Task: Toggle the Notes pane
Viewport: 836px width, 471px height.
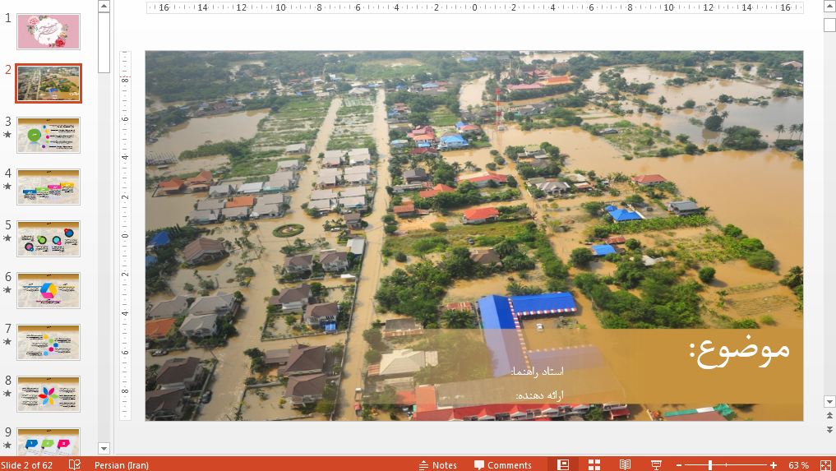Action: [437, 464]
